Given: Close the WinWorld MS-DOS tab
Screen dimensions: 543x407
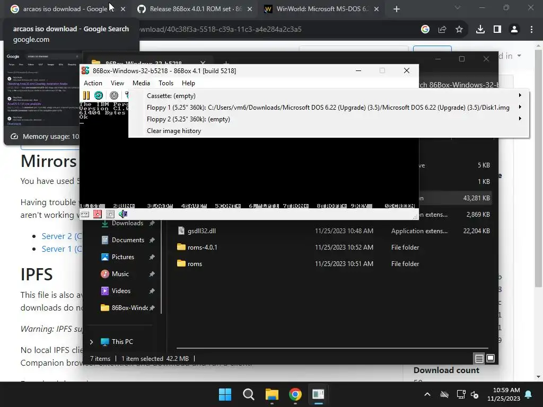Looking at the screenshot, I should pos(376,10).
